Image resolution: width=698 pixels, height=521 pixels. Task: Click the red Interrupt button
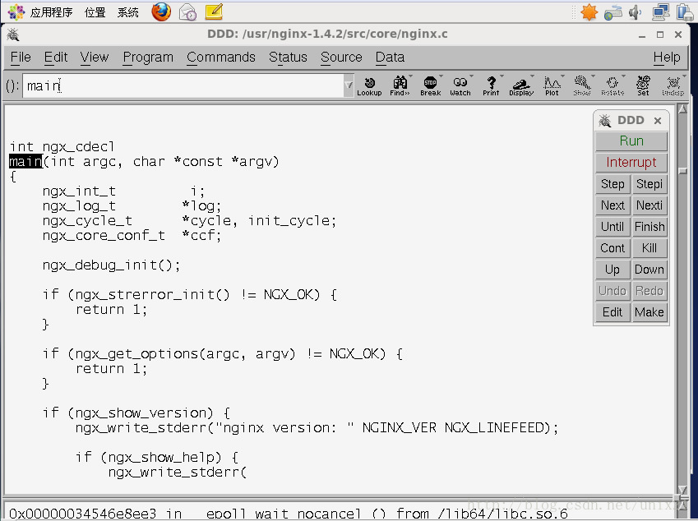coord(631,163)
